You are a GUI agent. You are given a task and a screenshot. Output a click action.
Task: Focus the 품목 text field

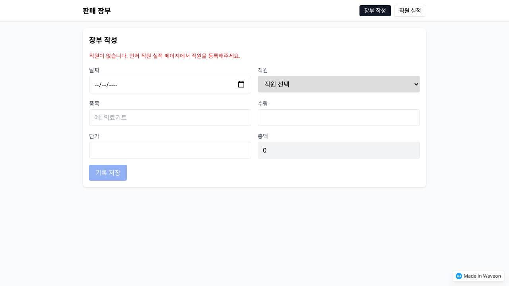(x=170, y=118)
